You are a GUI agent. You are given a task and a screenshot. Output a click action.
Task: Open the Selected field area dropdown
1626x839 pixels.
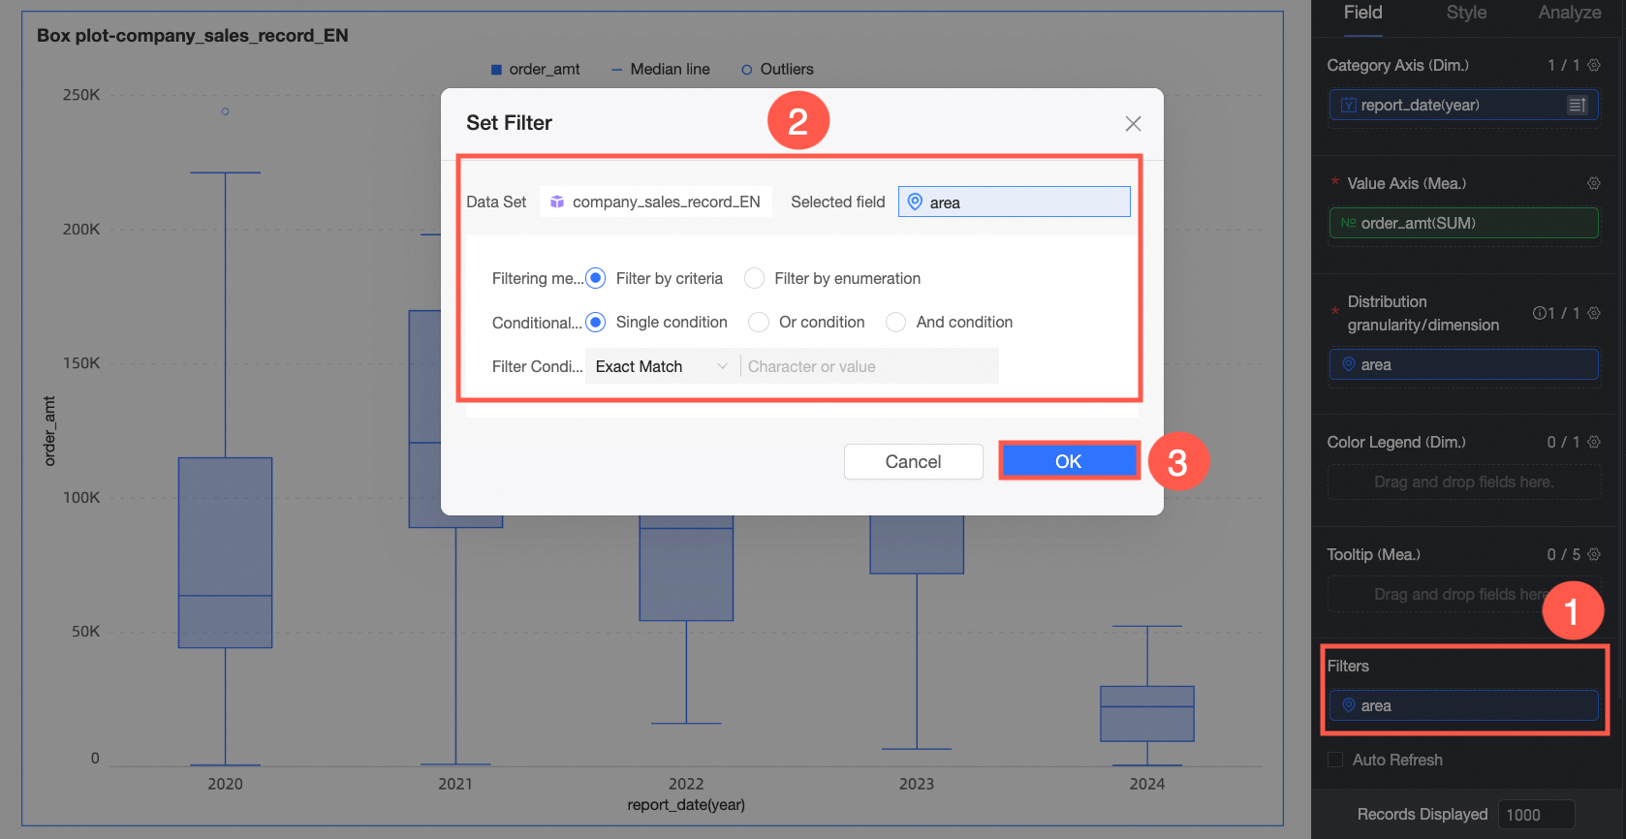pyautogui.click(x=1014, y=202)
